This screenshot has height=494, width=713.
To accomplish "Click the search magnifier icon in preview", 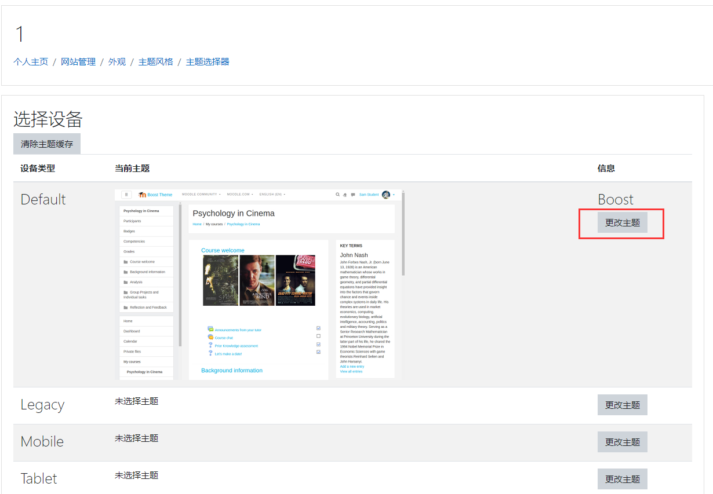I will pos(338,195).
